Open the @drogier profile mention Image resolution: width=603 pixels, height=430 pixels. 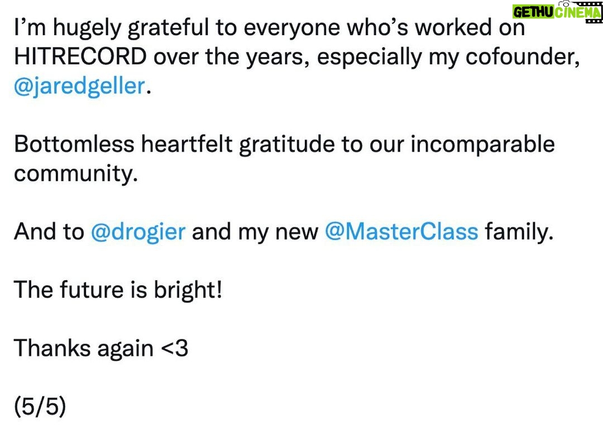(138, 232)
